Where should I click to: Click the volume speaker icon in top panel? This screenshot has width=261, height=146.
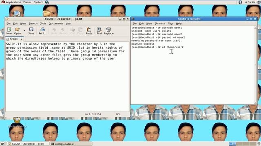click(259, 2)
